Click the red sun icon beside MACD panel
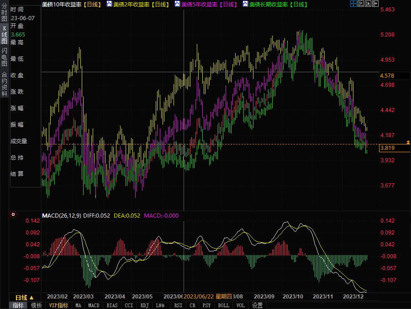This screenshot has height=309, width=411. [13, 214]
